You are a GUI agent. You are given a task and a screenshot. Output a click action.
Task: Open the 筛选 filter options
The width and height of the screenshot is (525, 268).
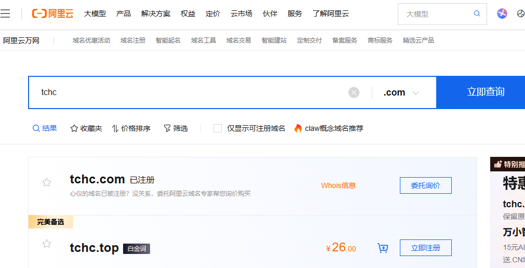176,128
